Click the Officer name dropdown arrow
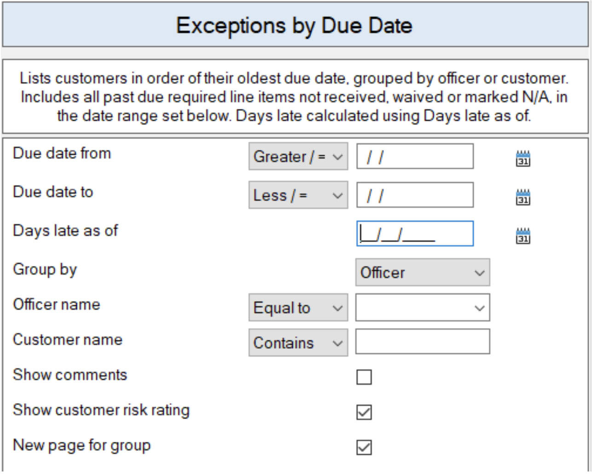This screenshot has height=474, width=592. tap(479, 307)
